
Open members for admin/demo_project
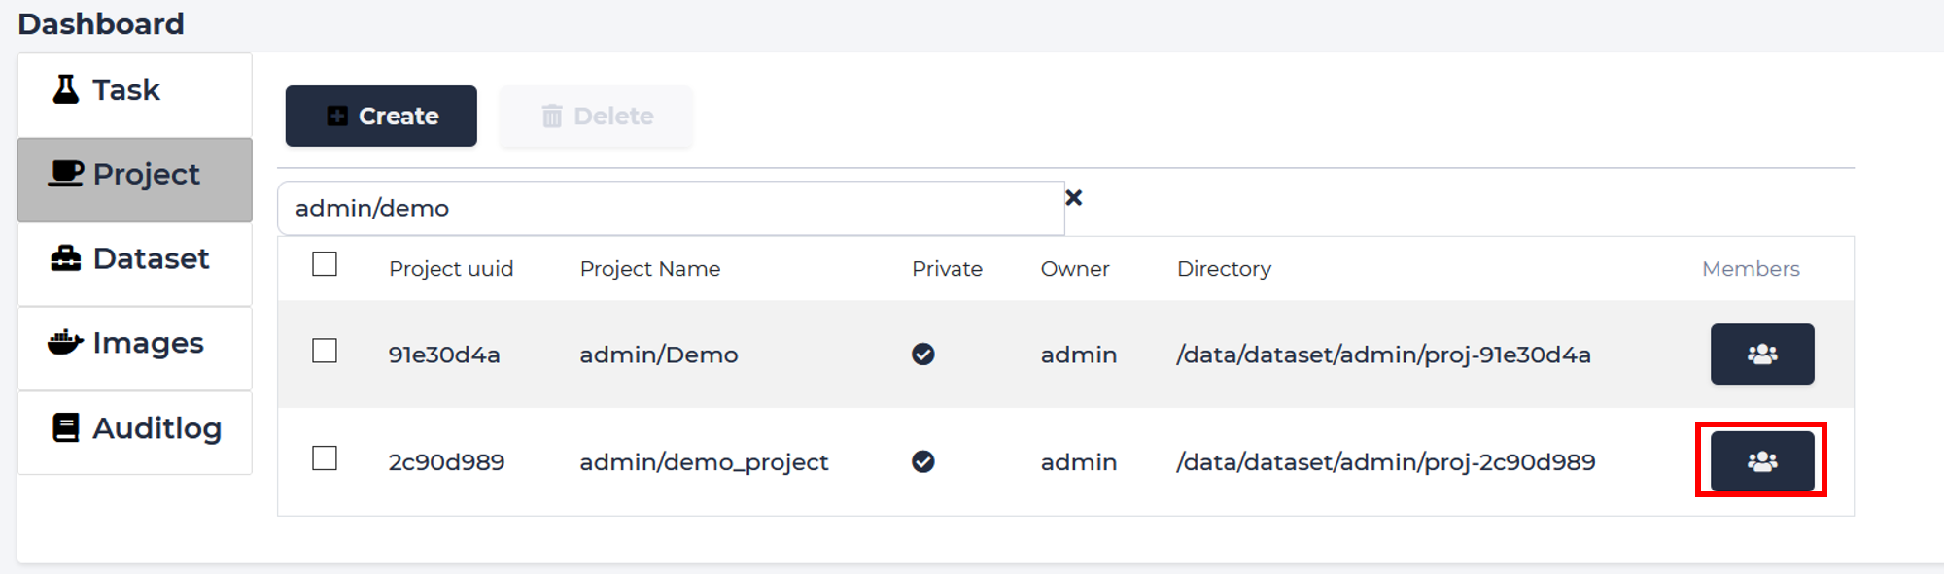coord(1762,461)
